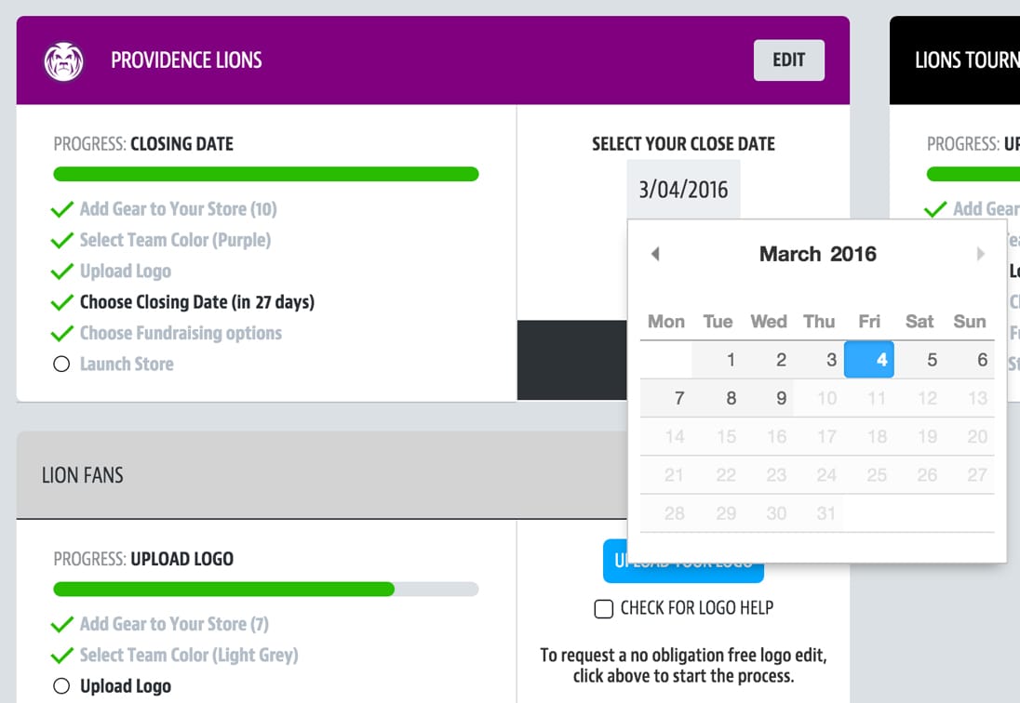Open the 3/04/2016 close date field
Image resolution: width=1020 pixels, height=703 pixels.
683,189
